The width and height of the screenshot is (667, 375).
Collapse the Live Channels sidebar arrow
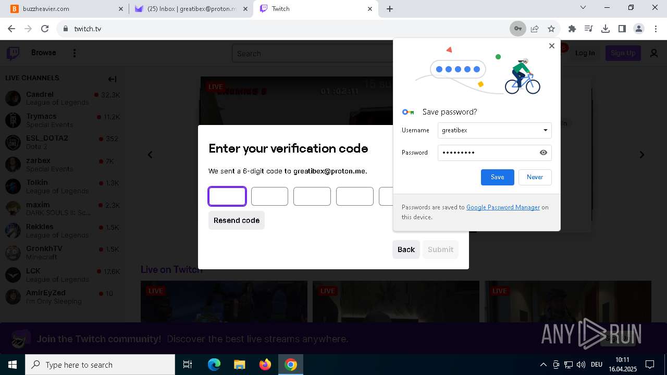click(x=112, y=79)
